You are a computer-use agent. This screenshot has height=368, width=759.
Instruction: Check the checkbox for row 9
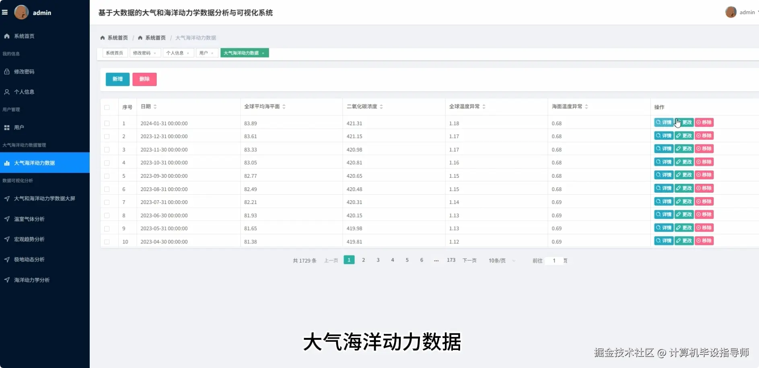[107, 228]
